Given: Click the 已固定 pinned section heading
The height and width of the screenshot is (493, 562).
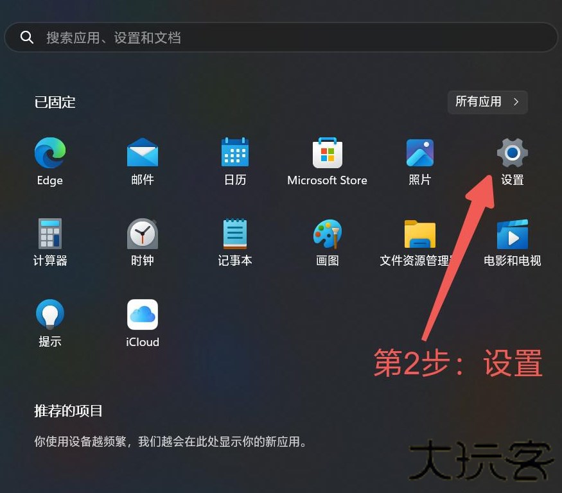Looking at the screenshot, I should (55, 102).
